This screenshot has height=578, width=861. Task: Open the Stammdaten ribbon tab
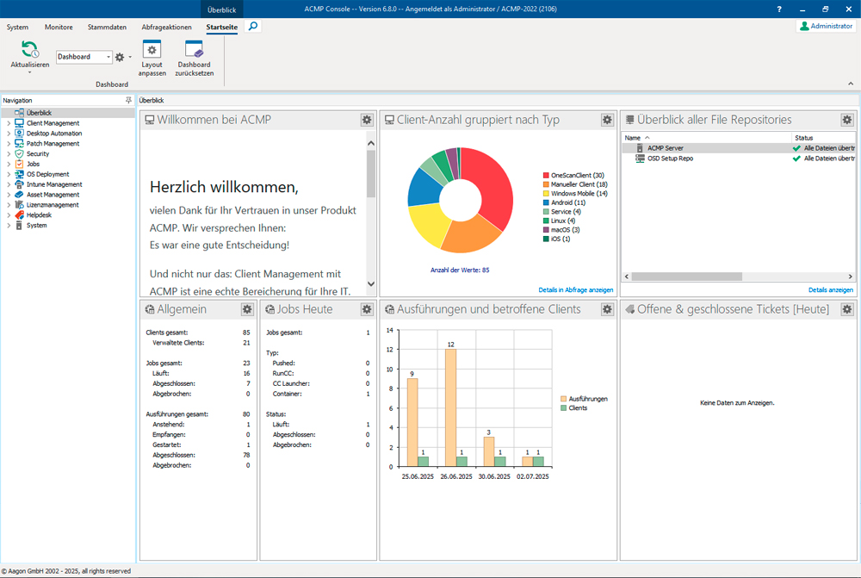pos(107,27)
